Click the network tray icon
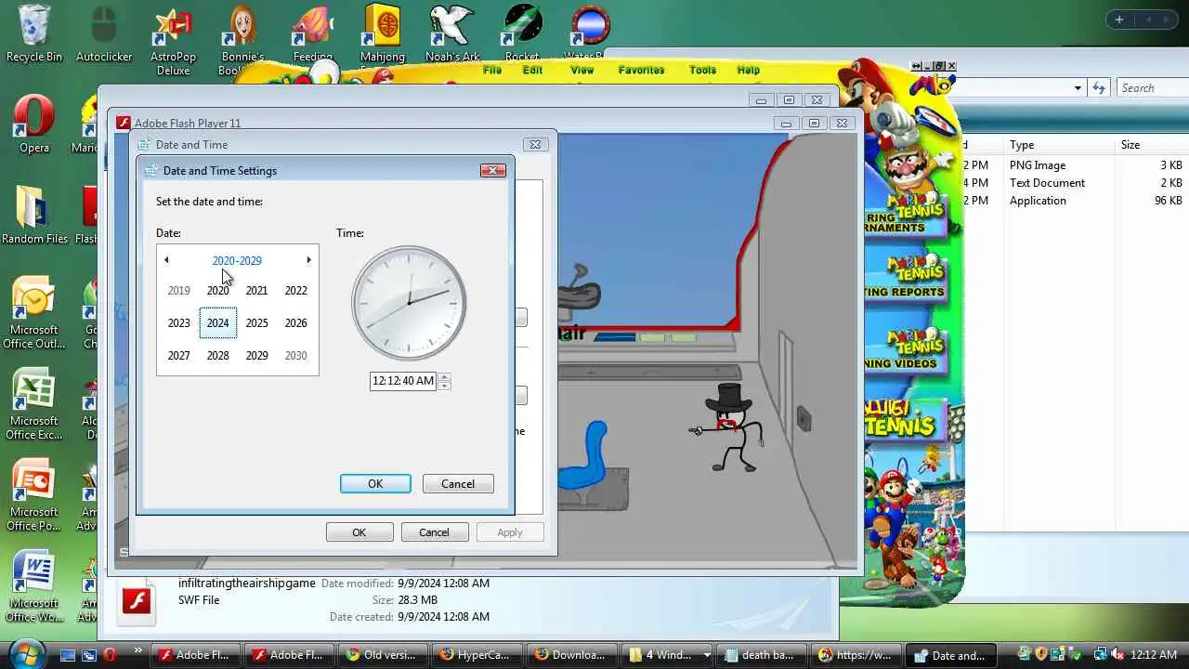The image size is (1189, 669). point(1100,655)
